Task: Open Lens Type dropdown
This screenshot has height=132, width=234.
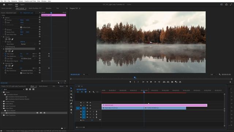Action: pos(28,59)
